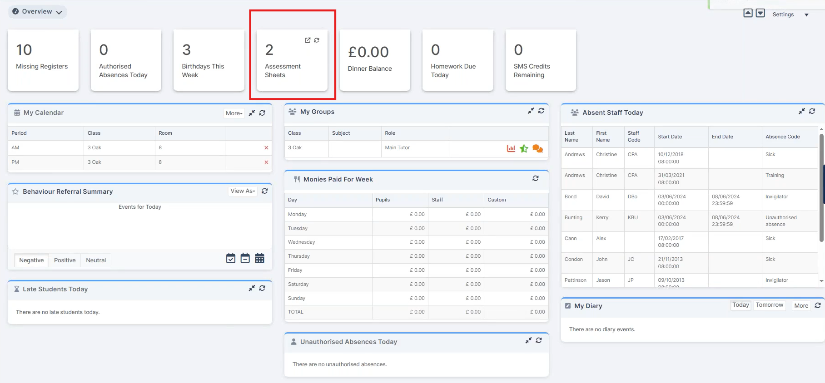This screenshot has width=825, height=383.
Task: Show behaviour events by day calendar icon
Action: (x=231, y=259)
